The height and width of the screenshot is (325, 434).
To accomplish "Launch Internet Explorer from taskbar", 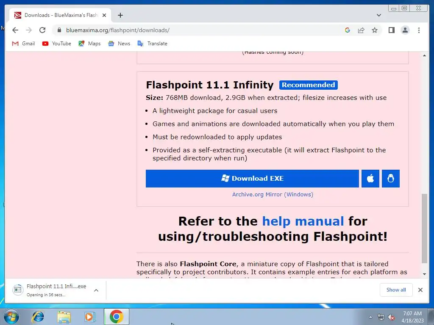I will pos(38,317).
